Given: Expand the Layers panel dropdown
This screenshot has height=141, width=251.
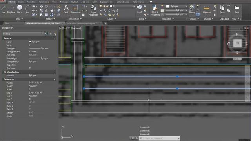Looking at the screenshot, I should pos(111,19).
